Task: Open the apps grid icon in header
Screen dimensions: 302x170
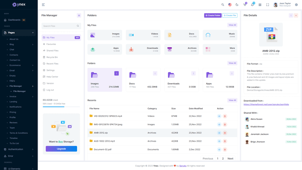Action: pos(260,5)
